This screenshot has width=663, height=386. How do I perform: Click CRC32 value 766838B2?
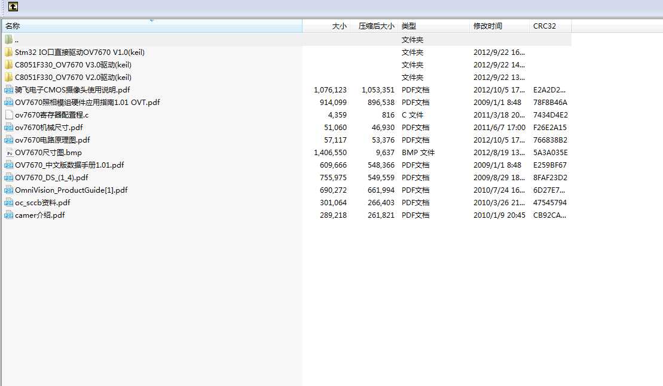pyautogui.click(x=550, y=140)
